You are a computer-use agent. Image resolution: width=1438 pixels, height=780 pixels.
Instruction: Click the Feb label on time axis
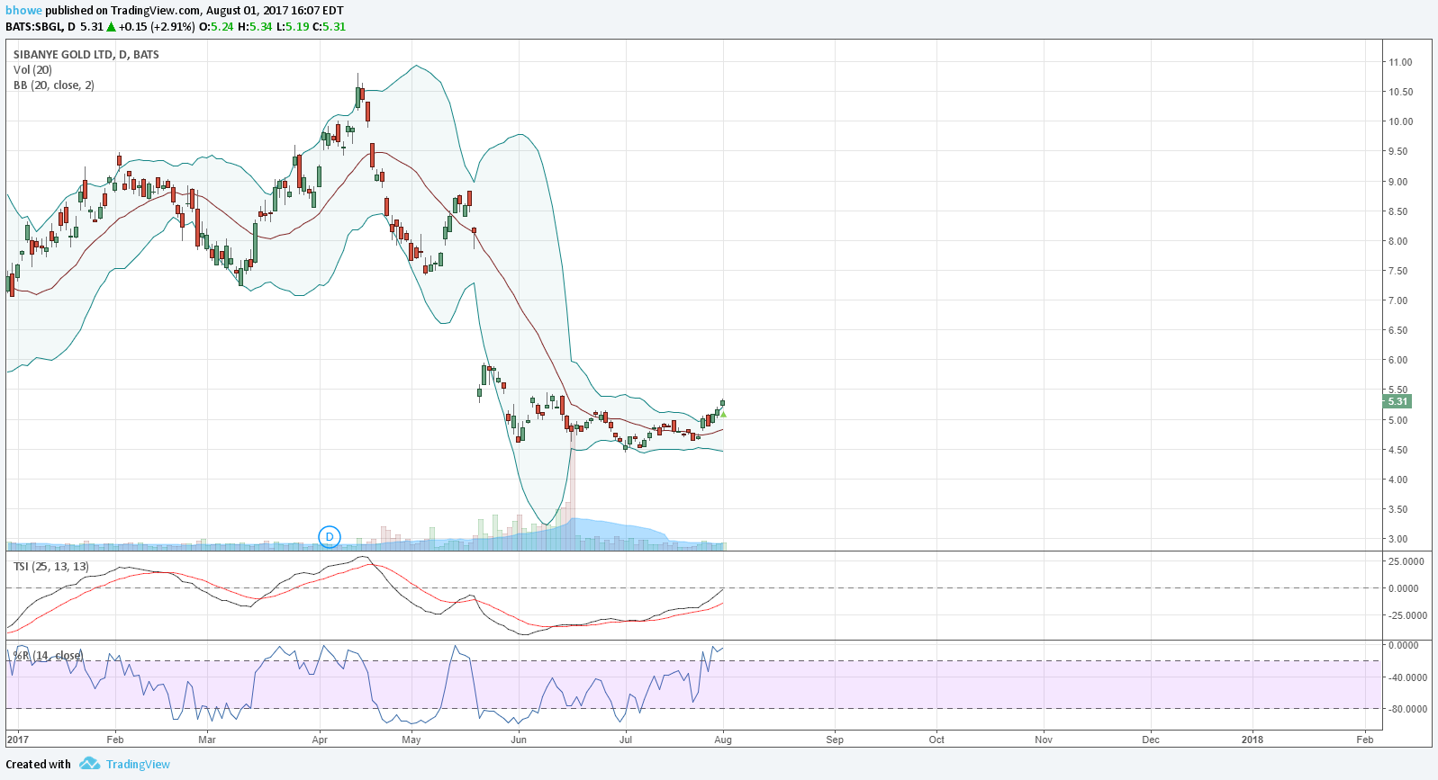pyautogui.click(x=115, y=740)
